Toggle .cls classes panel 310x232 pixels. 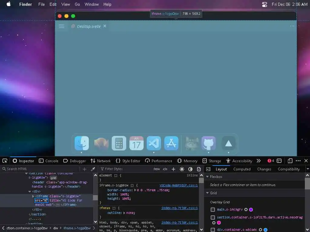click(x=165, y=169)
